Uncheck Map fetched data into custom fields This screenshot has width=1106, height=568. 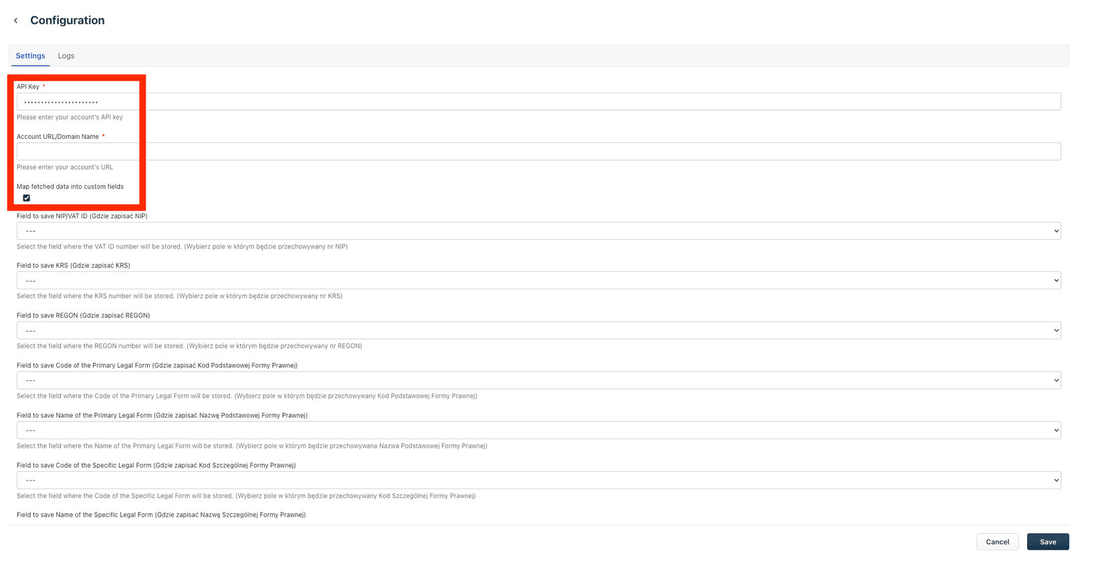(x=27, y=198)
